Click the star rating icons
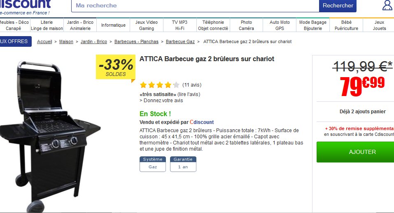 [x=160, y=85]
